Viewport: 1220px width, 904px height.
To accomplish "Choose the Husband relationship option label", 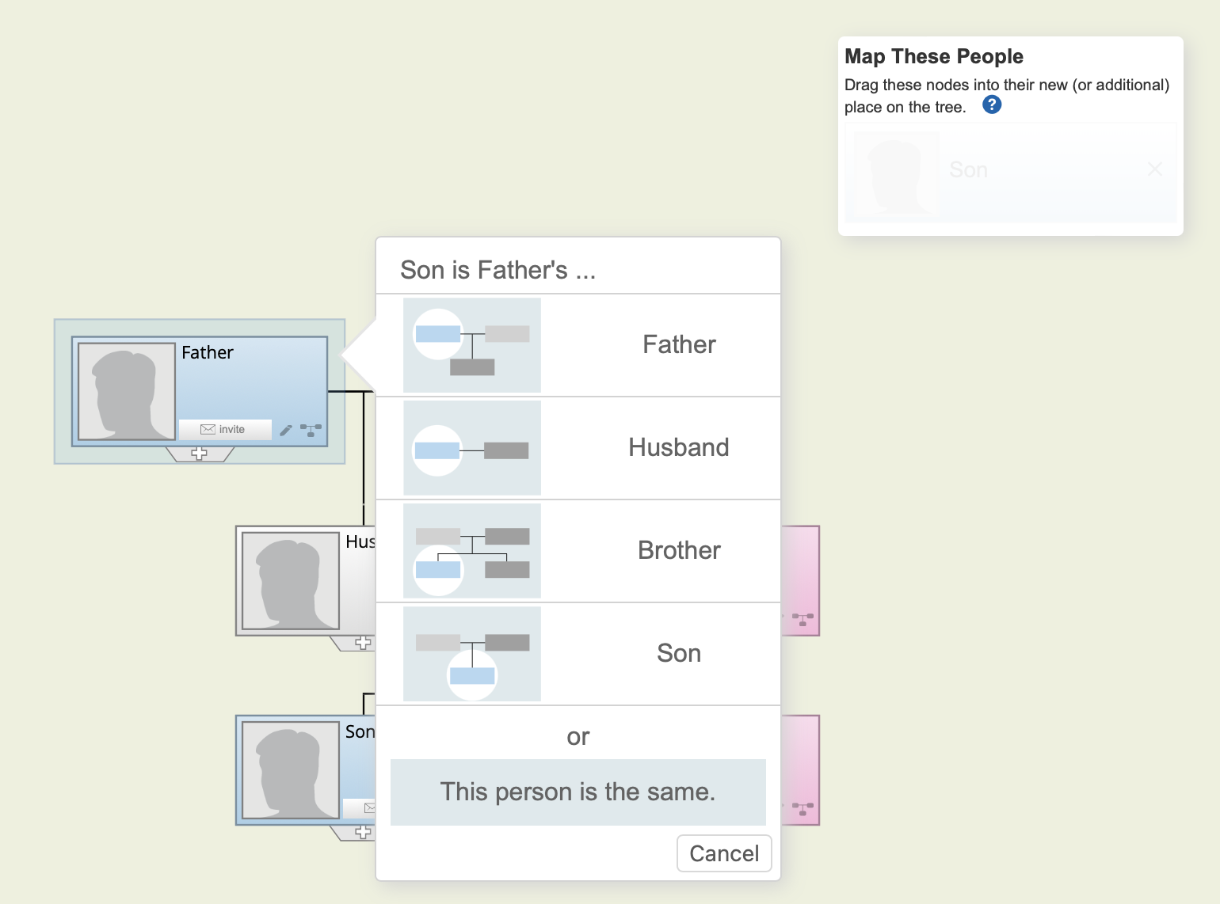I will tap(678, 448).
